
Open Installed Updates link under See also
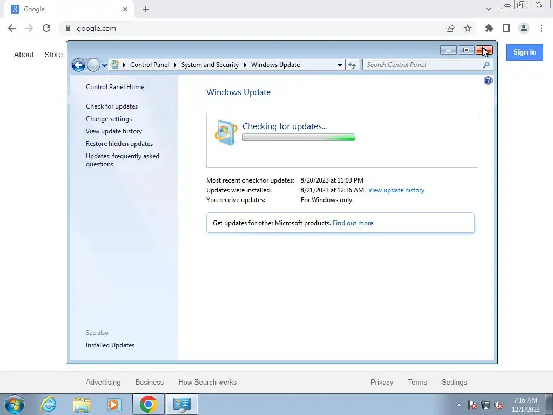[x=110, y=345]
